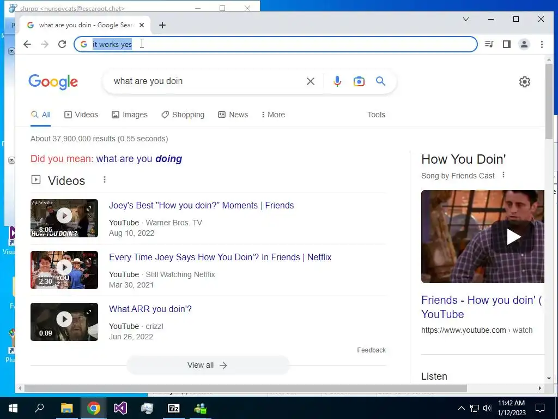Play the 2:30 Netflix Joey video thumbnail

[64, 270]
